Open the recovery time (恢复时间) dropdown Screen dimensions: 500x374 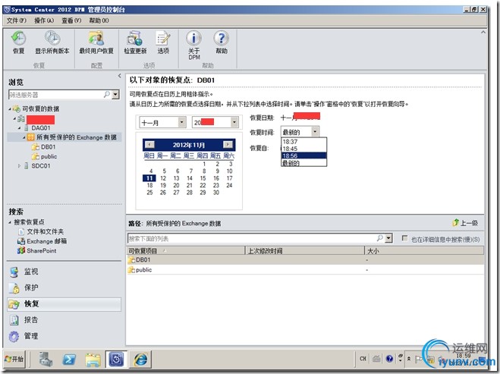(315, 131)
